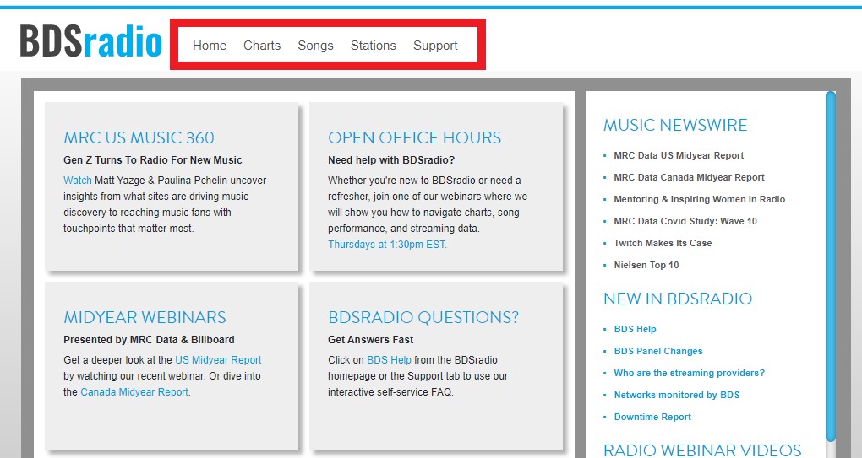Open BDS Help link in questions card
Viewport: 862px width, 458px height.
point(390,360)
